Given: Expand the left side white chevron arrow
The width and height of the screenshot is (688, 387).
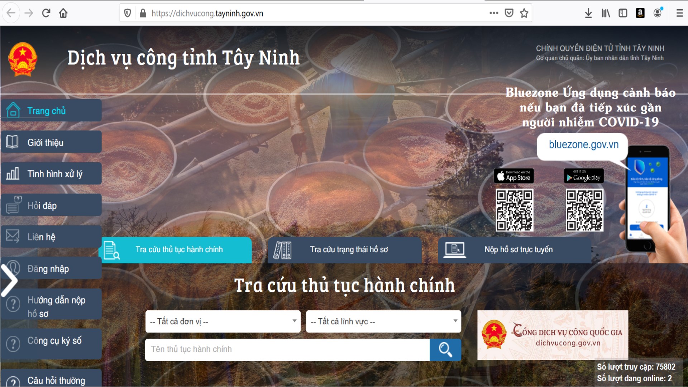Looking at the screenshot, I should point(10,281).
